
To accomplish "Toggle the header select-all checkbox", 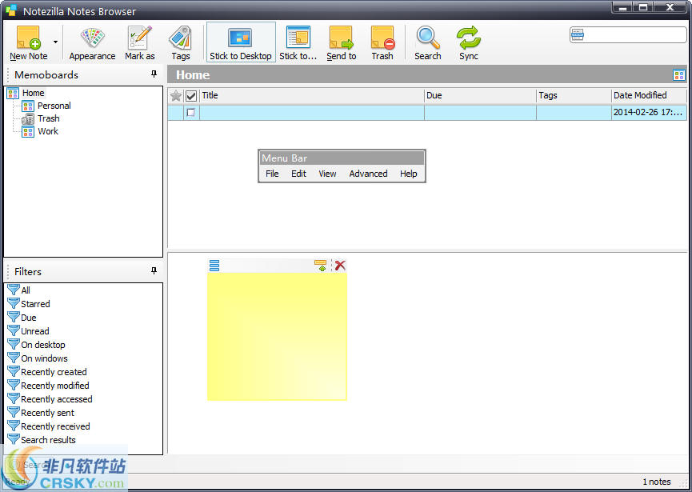I will click(190, 95).
